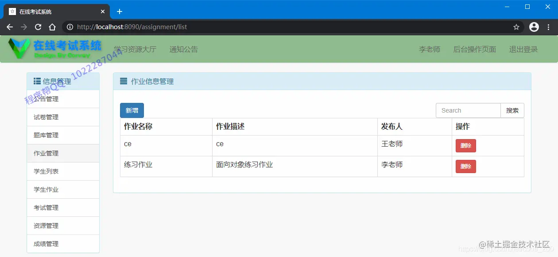
Task: Click the 退出登录 logout link
Action: pyautogui.click(x=523, y=49)
